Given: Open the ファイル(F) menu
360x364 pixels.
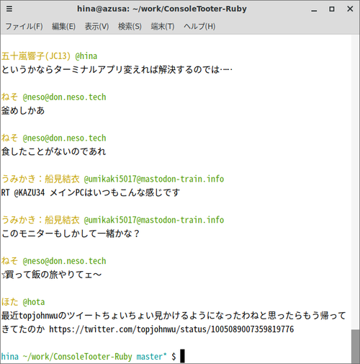Looking at the screenshot, I should tap(24, 26).
